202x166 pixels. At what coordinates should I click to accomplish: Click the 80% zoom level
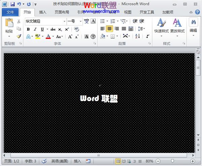tap(149, 161)
